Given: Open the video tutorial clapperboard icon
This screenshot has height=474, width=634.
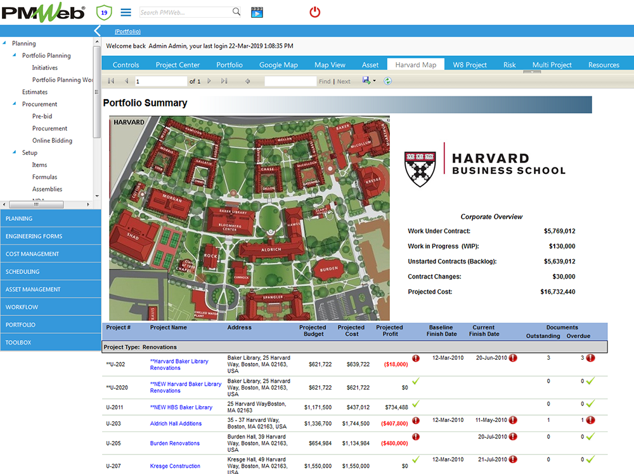Looking at the screenshot, I should point(257,12).
